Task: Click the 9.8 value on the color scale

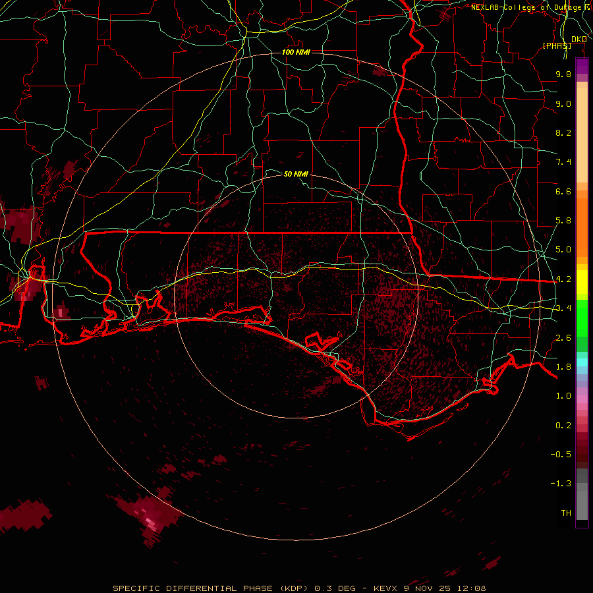Action: [563, 74]
